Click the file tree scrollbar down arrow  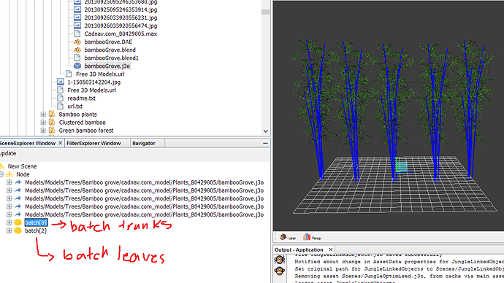pos(265,131)
